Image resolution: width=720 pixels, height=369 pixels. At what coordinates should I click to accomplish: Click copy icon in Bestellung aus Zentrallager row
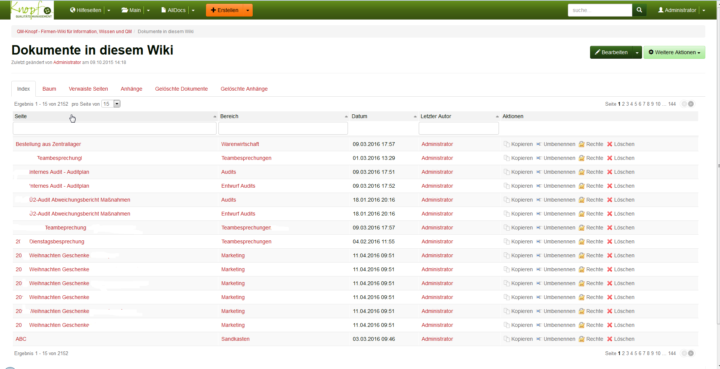tap(506, 144)
